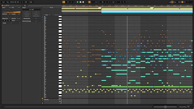The height and width of the screenshot is (109, 194).
Task: Toggle the Key map mode button
Action: click(175, 2)
